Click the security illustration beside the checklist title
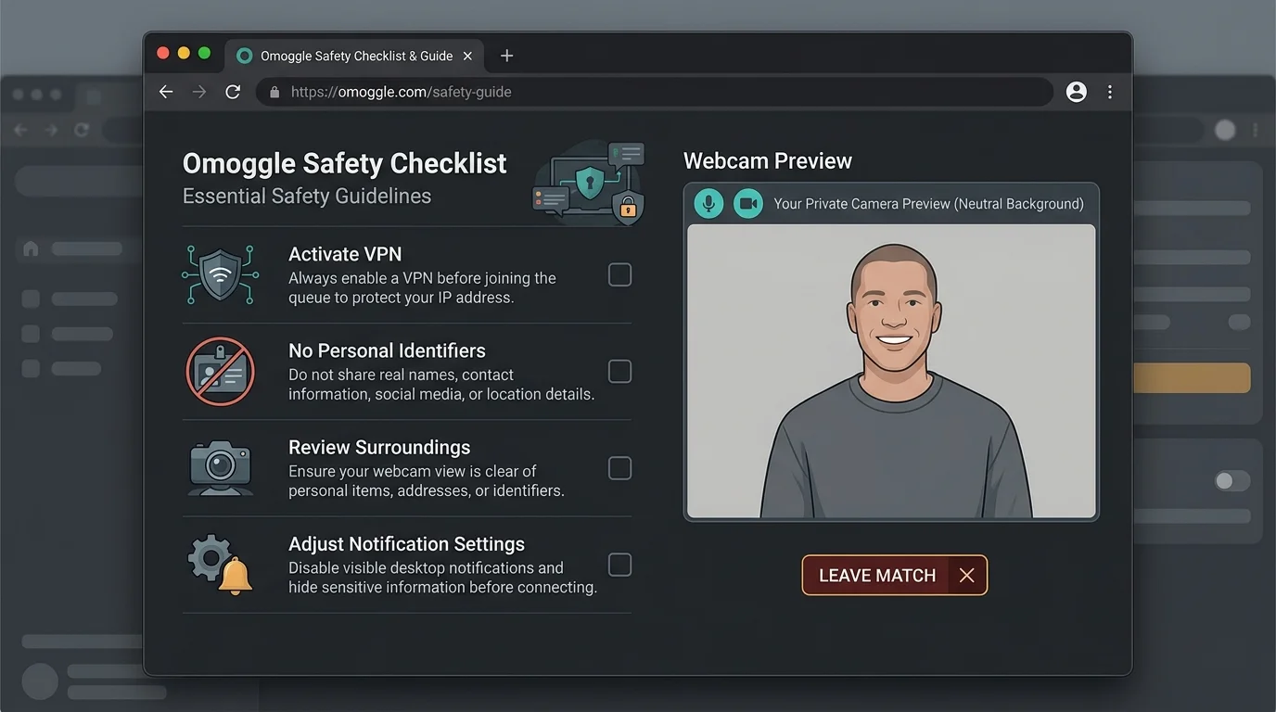This screenshot has width=1276, height=712. 589,183
